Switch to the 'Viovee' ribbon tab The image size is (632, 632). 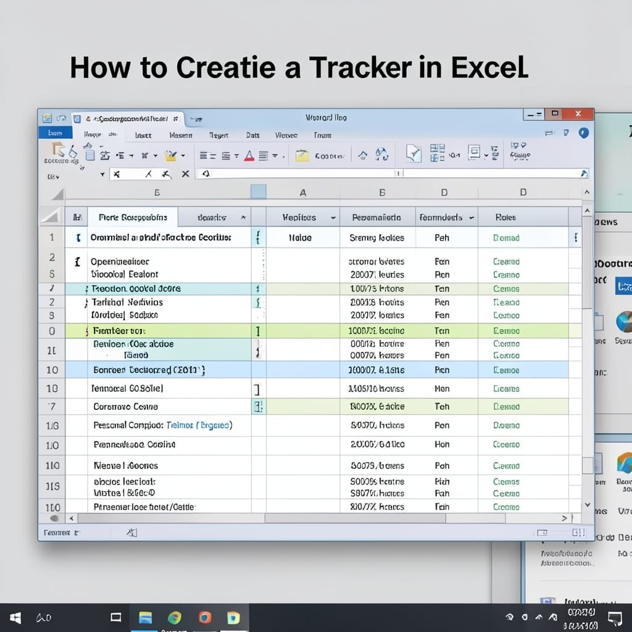coord(286,135)
